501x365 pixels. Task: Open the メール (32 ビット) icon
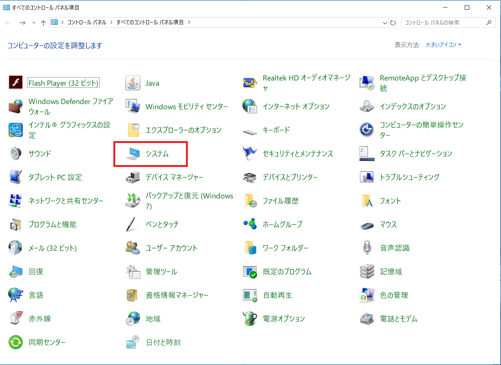pos(16,248)
